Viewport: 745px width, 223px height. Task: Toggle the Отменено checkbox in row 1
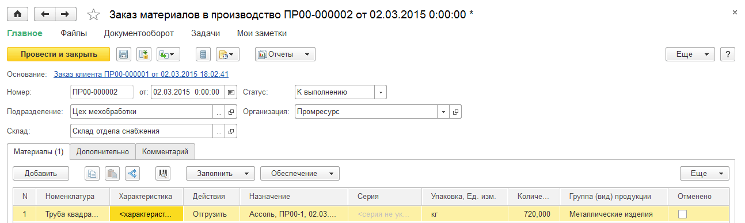click(683, 214)
